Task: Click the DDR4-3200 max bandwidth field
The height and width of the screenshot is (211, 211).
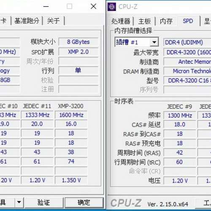Action: click(187, 52)
